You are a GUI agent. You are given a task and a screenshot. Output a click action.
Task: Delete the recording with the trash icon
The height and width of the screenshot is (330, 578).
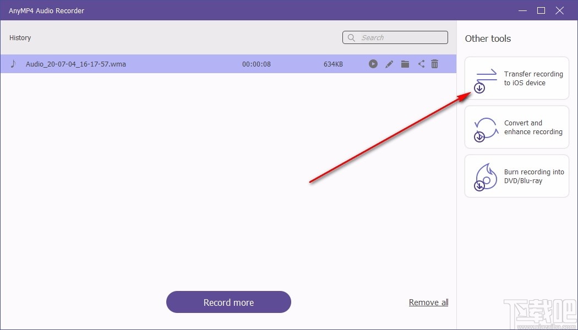point(434,64)
